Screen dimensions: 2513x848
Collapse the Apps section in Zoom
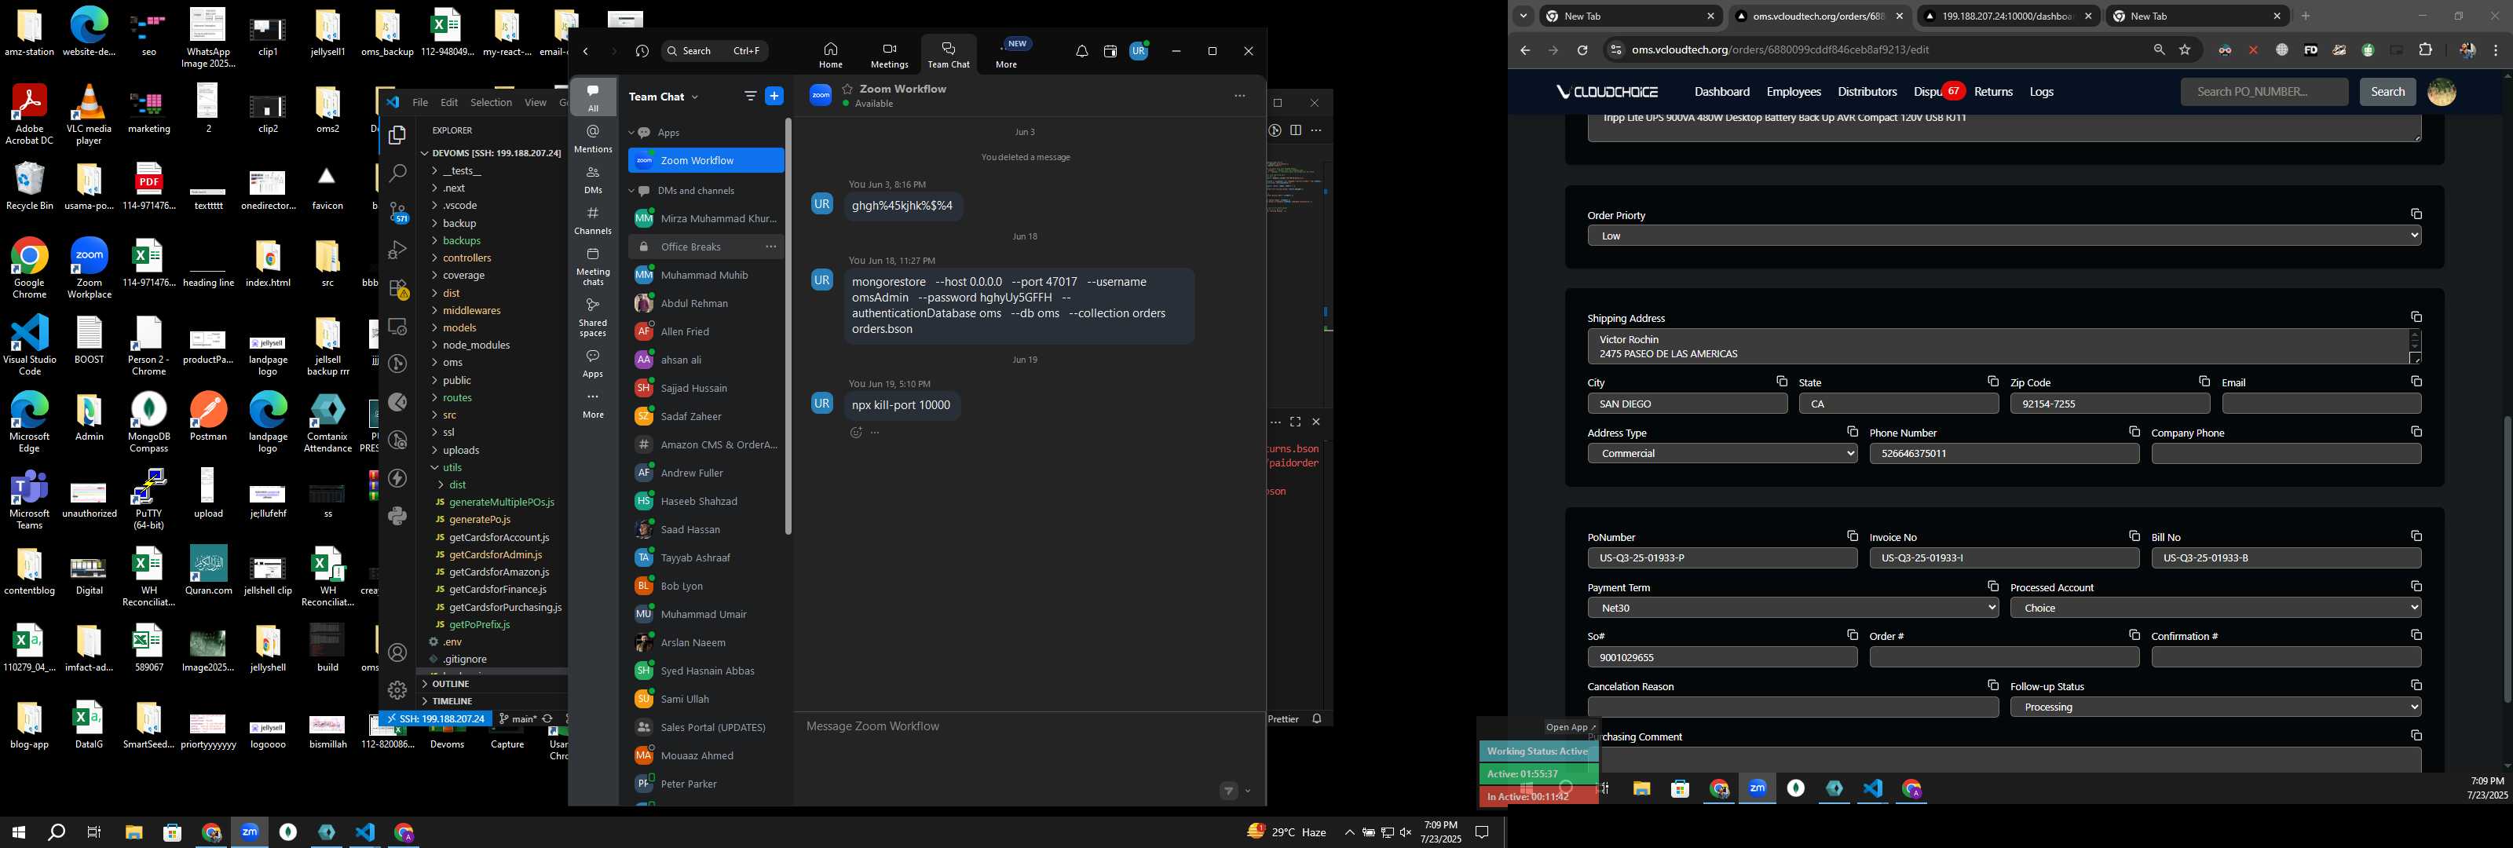[631, 133]
